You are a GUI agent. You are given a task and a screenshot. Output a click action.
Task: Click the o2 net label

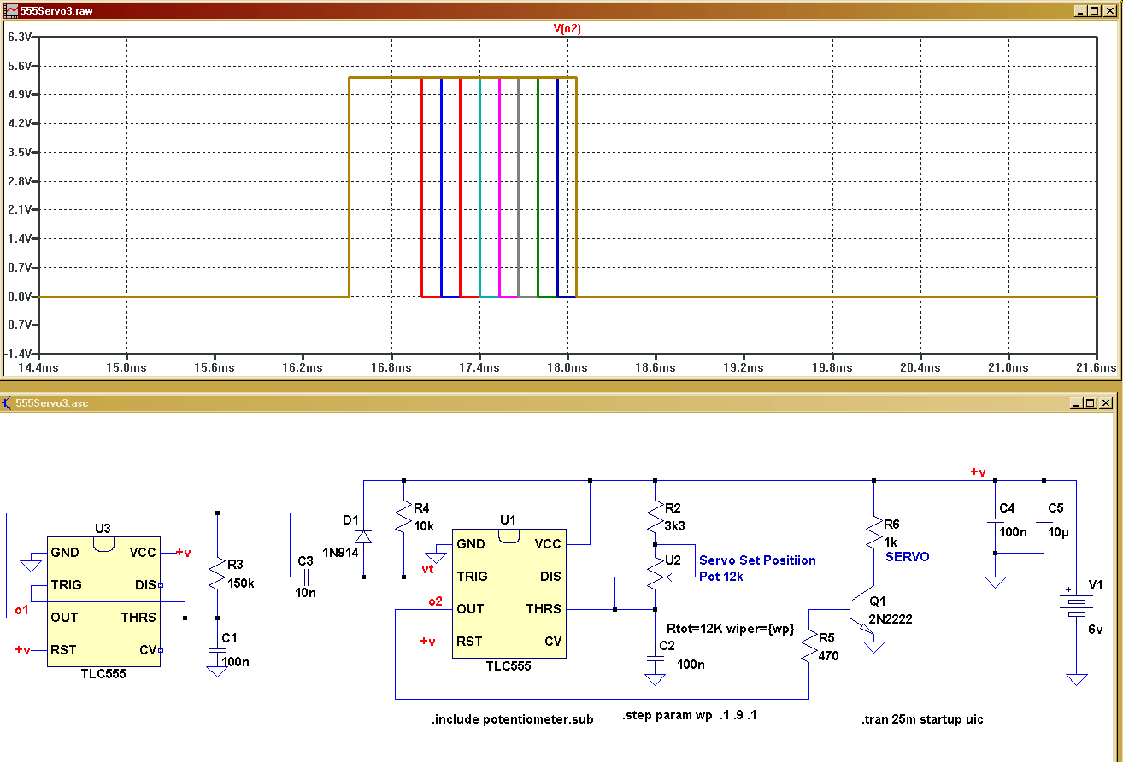(436, 601)
